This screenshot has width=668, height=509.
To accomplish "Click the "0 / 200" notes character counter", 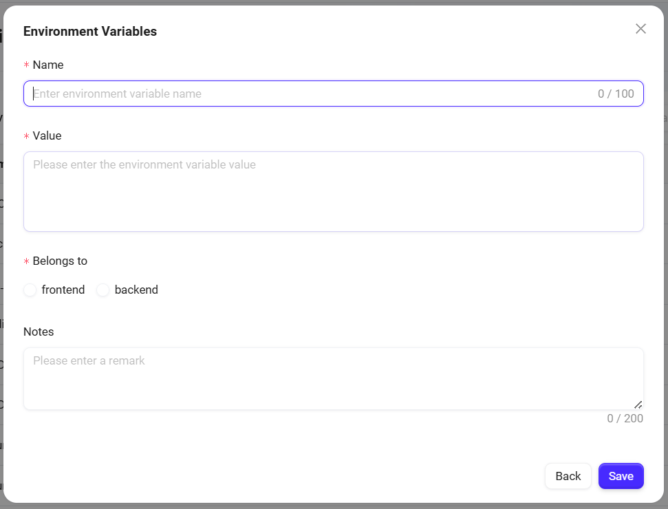I will (625, 418).
